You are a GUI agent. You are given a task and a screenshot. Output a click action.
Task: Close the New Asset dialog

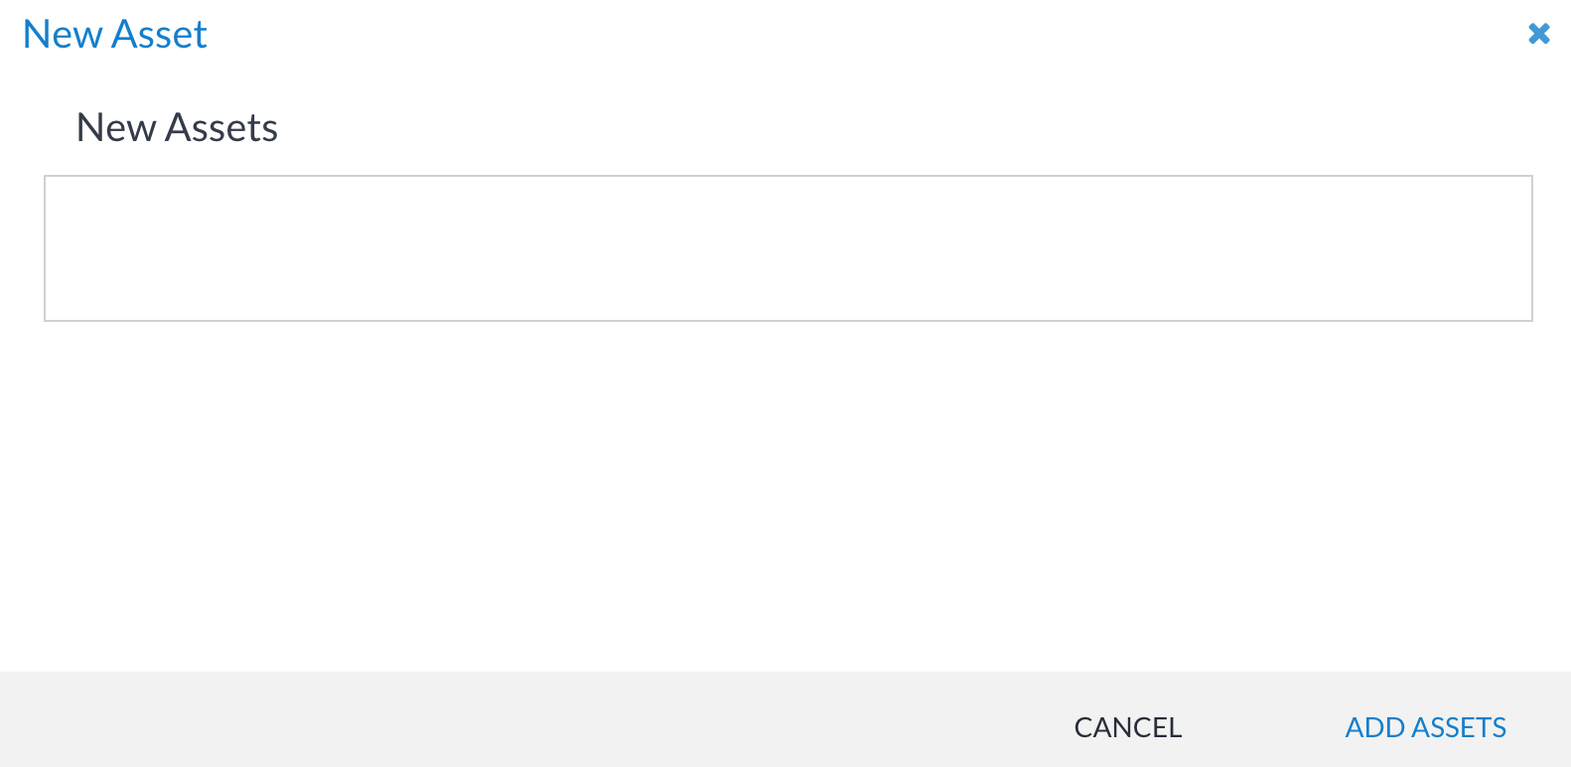[1538, 34]
